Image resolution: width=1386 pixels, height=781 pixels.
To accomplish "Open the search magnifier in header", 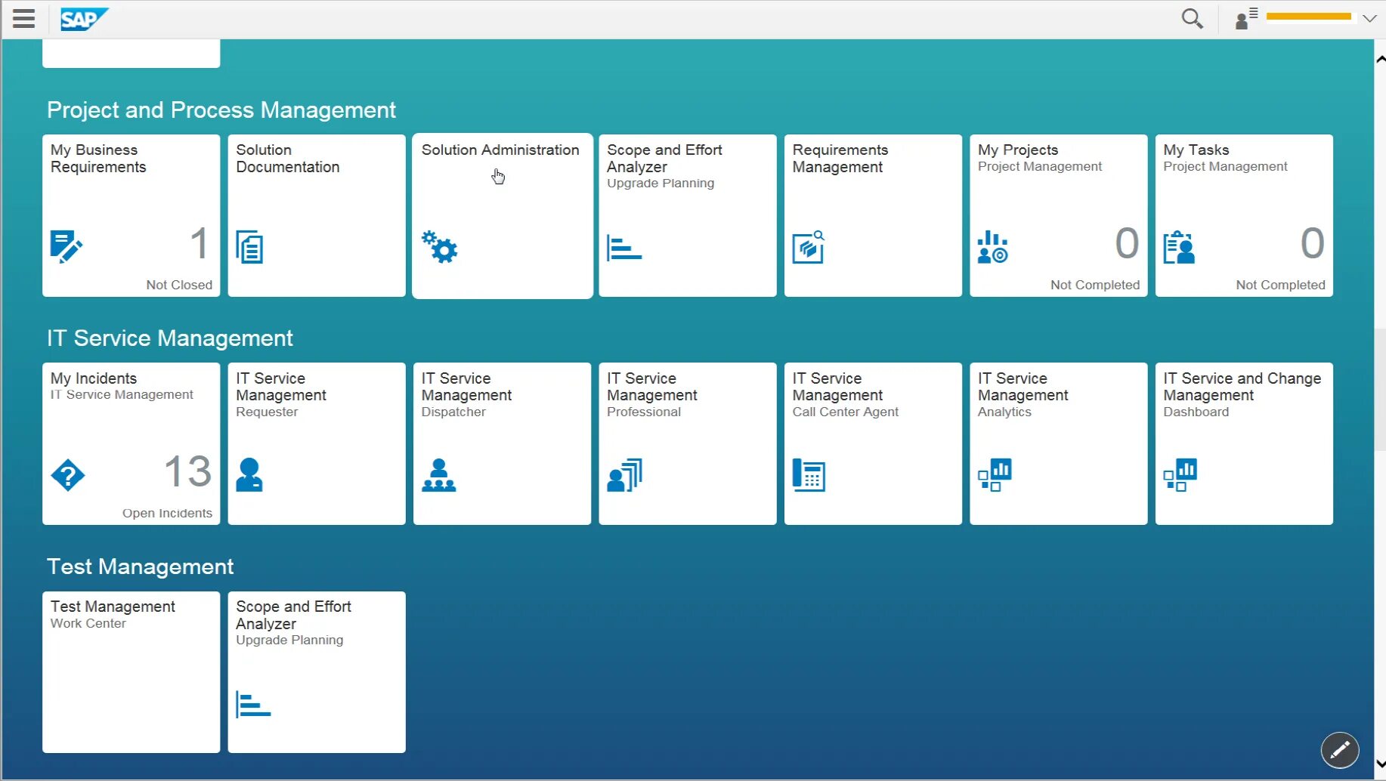I will pyautogui.click(x=1192, y=19).
